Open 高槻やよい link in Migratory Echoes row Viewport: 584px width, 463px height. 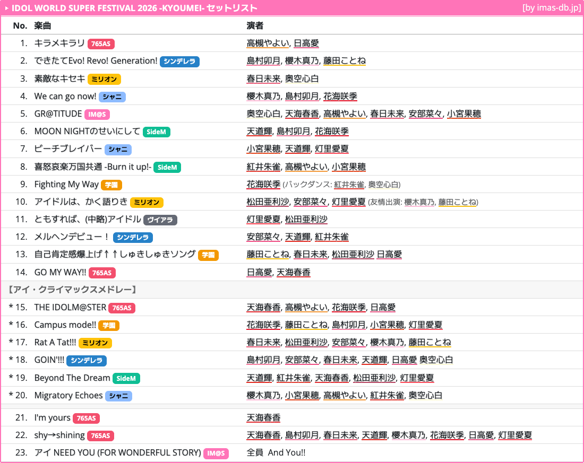pos(345,395)
